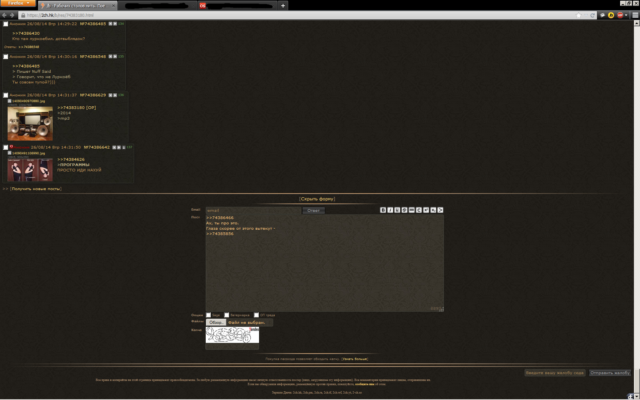The height and width of the screenshot is (400, 640).
Task: Open the three-photo thumbnail in post №74386642
Action: click(30, 170)
